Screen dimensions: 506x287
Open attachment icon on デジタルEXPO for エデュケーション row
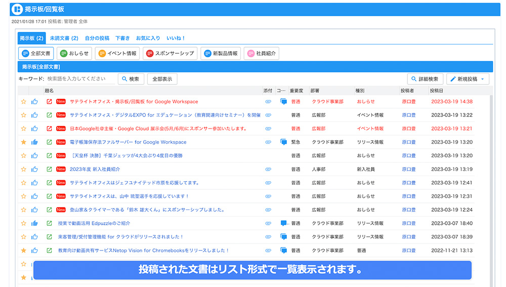pos(268,115)
